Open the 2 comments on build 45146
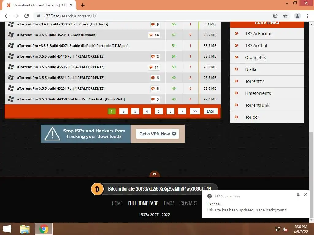The width and height of the screenshot is (314, 235). pyautogui.click(x=155, y=56)
